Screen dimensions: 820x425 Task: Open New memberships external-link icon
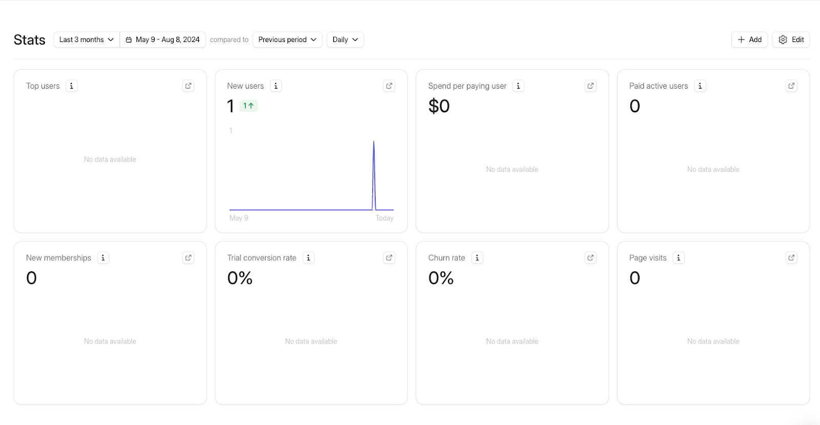188,258
